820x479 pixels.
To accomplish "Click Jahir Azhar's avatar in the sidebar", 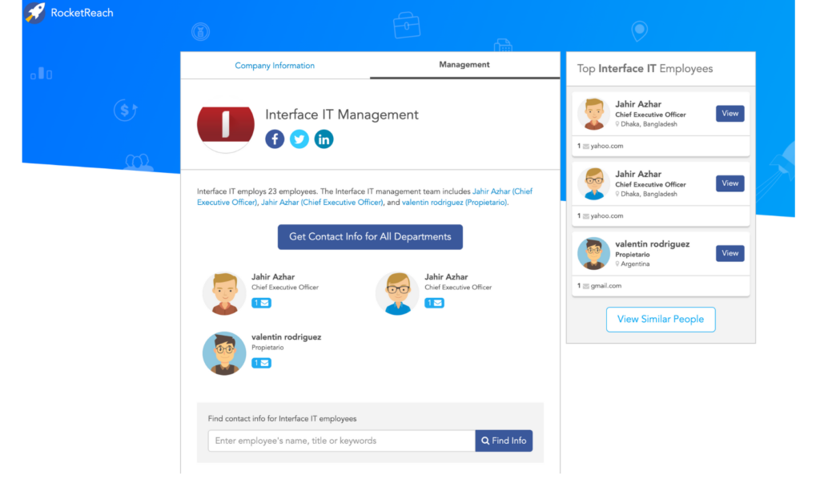I will [x=595, y=113].
